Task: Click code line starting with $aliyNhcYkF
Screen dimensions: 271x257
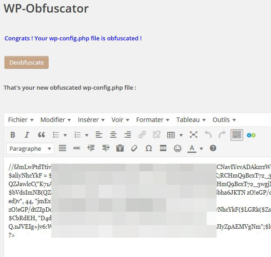Action: (x=140, y=175)
